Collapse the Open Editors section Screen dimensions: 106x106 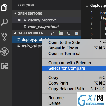click(x=15, y=14)
